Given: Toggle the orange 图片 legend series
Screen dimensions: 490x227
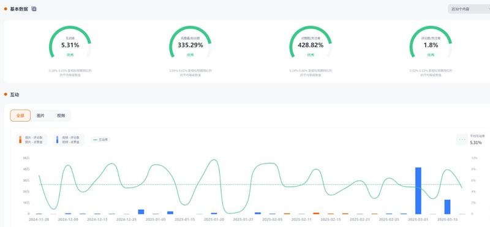Looking at the screenshot, I should click(32, 140).
